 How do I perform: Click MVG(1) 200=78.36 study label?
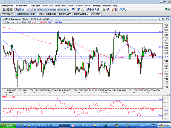tap(39, 22)
